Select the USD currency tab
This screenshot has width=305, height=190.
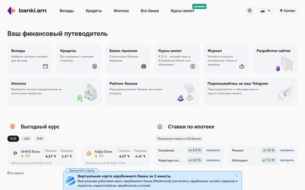(x=27, y=139)
